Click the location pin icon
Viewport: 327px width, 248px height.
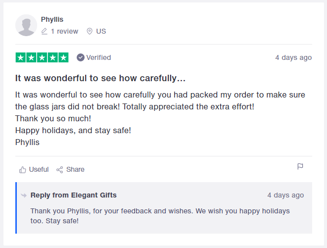[90, 31]
